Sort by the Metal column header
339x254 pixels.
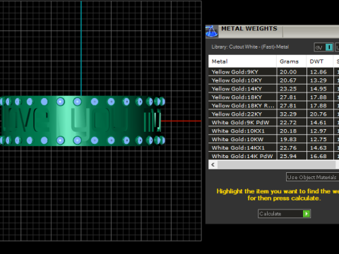coord(242,61)
